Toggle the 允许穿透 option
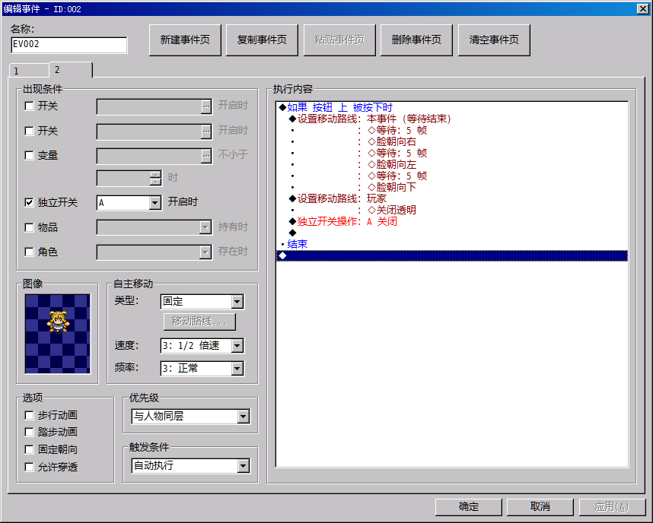Screen dimensions: 653x523 click(x=29, y=468)
